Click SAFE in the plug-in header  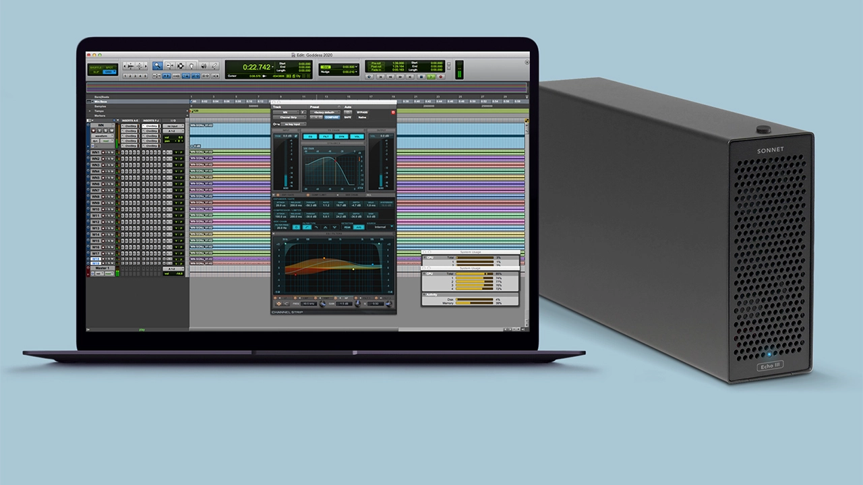(348, 117)
